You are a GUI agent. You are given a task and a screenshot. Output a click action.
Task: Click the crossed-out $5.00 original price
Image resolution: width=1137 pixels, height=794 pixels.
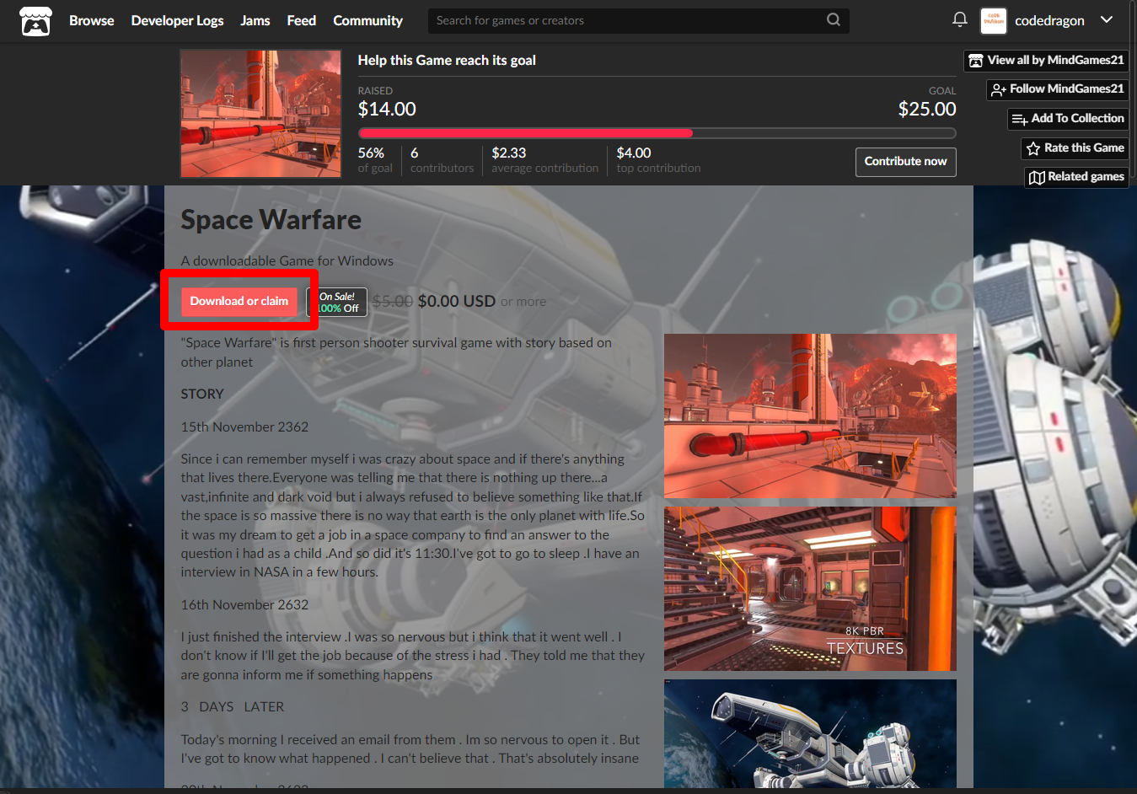[392, 301]
